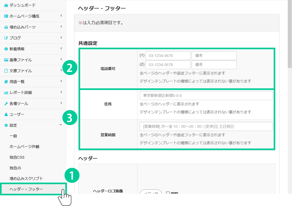
Task: Expand the 用語一覧 chevron arrow
Action: tap(61, 81)
